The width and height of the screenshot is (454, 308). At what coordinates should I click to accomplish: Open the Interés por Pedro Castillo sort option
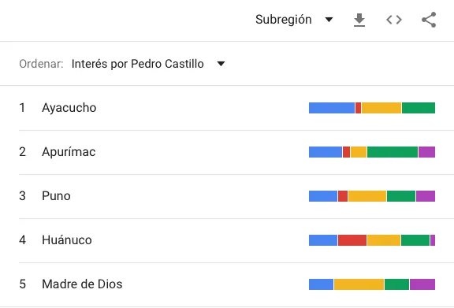click(138, 64)
